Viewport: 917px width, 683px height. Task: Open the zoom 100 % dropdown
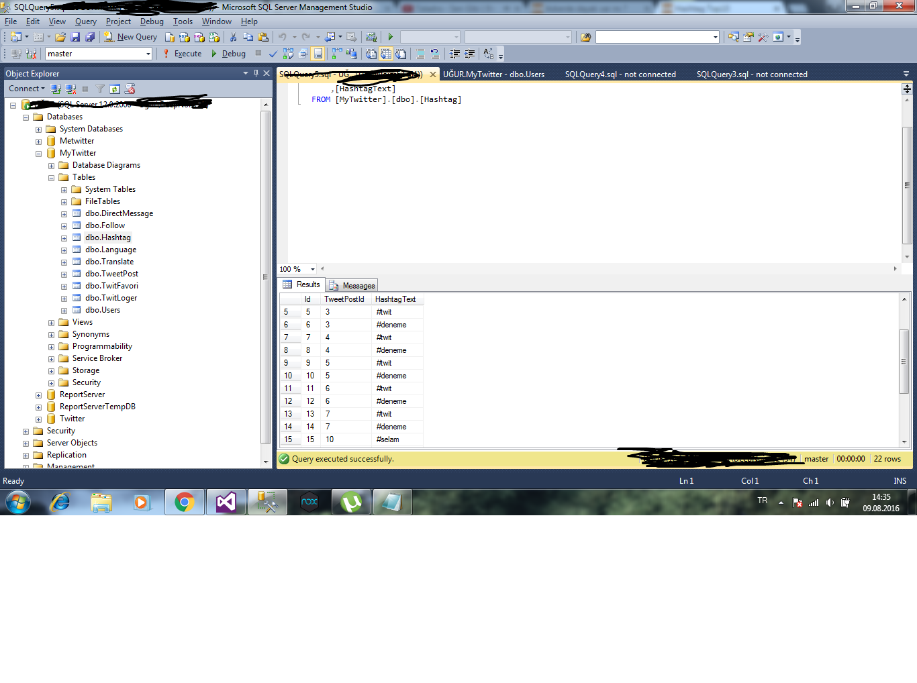tap(312, 269)
